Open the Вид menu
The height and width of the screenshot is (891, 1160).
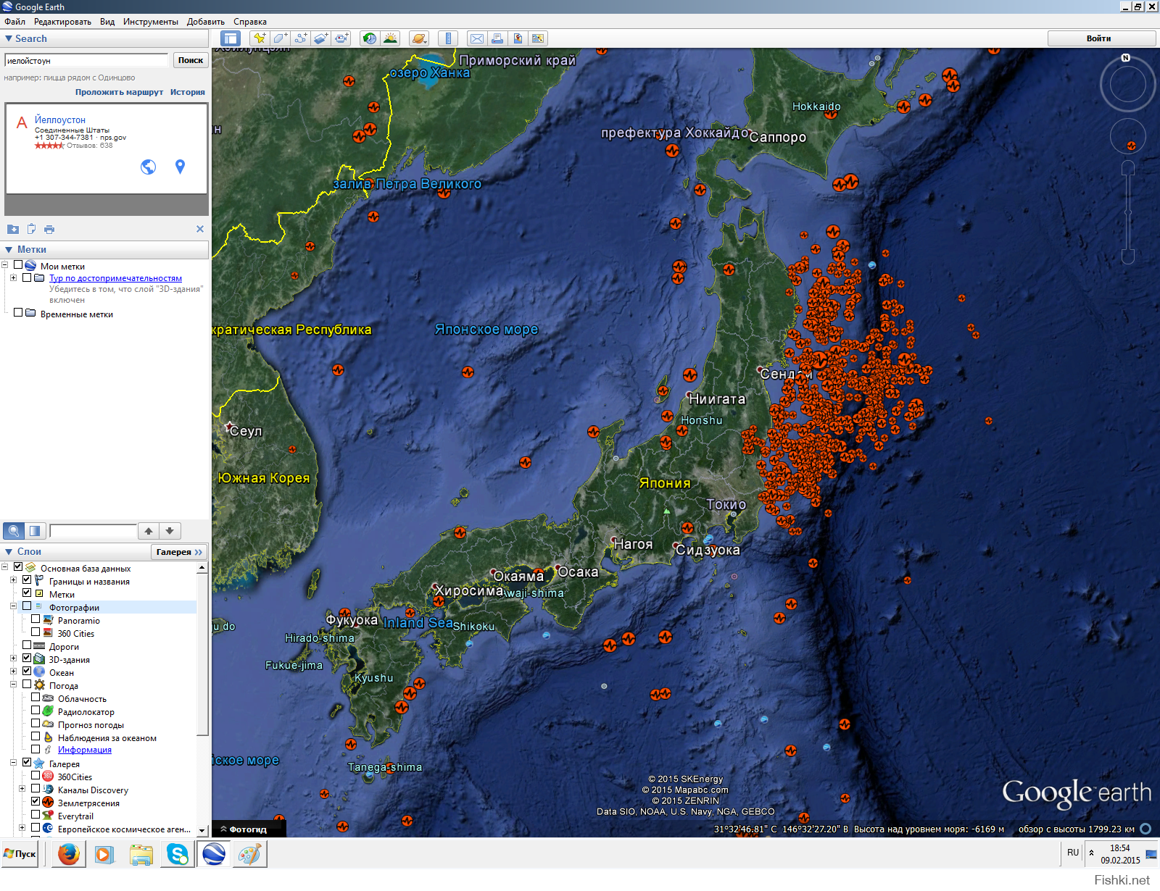click(x=107, y=22)
